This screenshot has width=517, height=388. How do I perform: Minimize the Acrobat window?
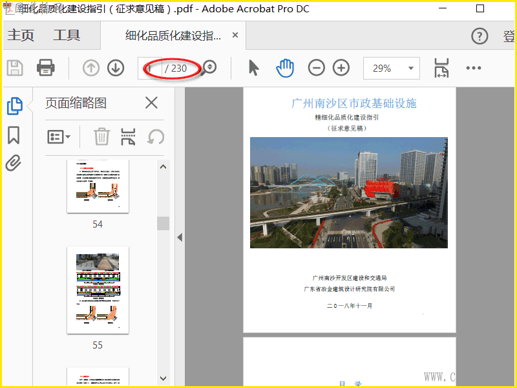click(443, 8)
